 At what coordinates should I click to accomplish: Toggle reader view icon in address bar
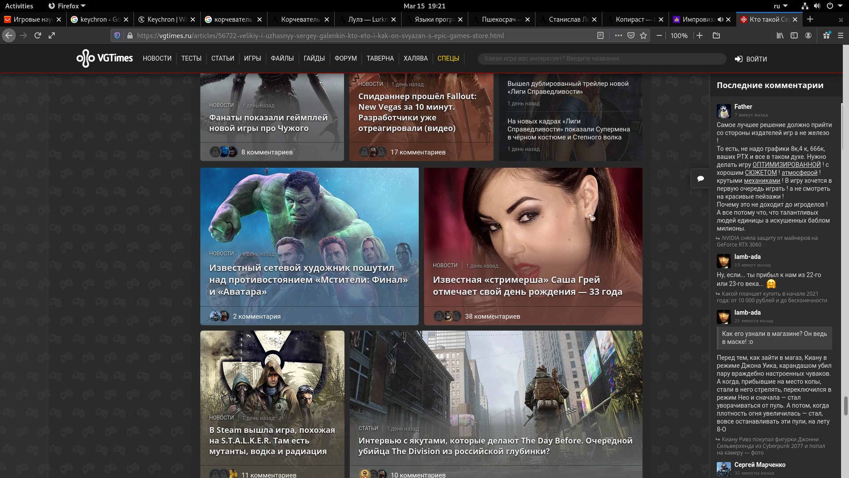(600, 35)
